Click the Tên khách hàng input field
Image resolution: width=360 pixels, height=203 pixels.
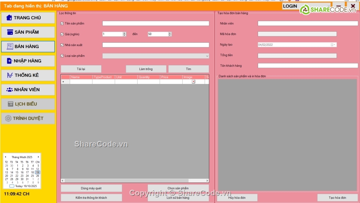[308, 66]
